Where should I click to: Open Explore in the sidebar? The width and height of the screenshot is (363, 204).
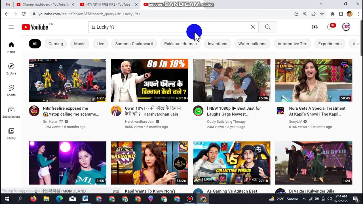[11, 69]
